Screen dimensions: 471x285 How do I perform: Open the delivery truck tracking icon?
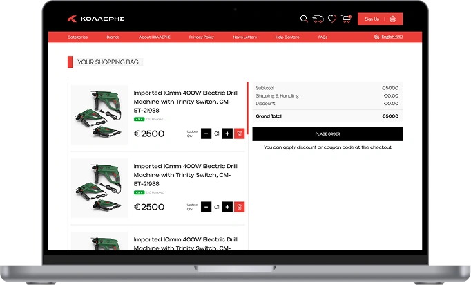(x=318, y=19)
